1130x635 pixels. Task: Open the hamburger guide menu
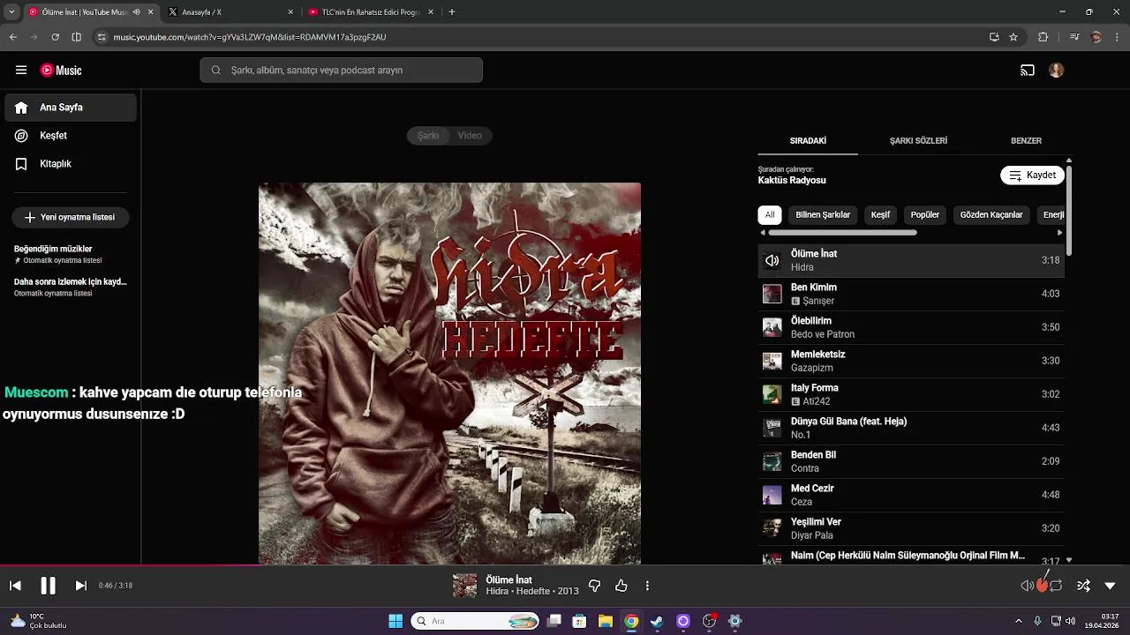[21, 71]
